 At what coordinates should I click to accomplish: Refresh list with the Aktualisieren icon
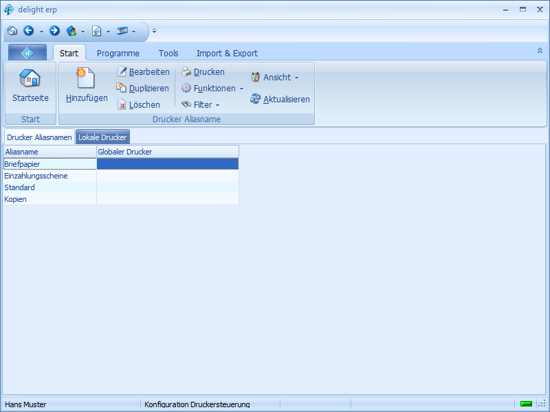pyautogui.click(x=256, y=100)
